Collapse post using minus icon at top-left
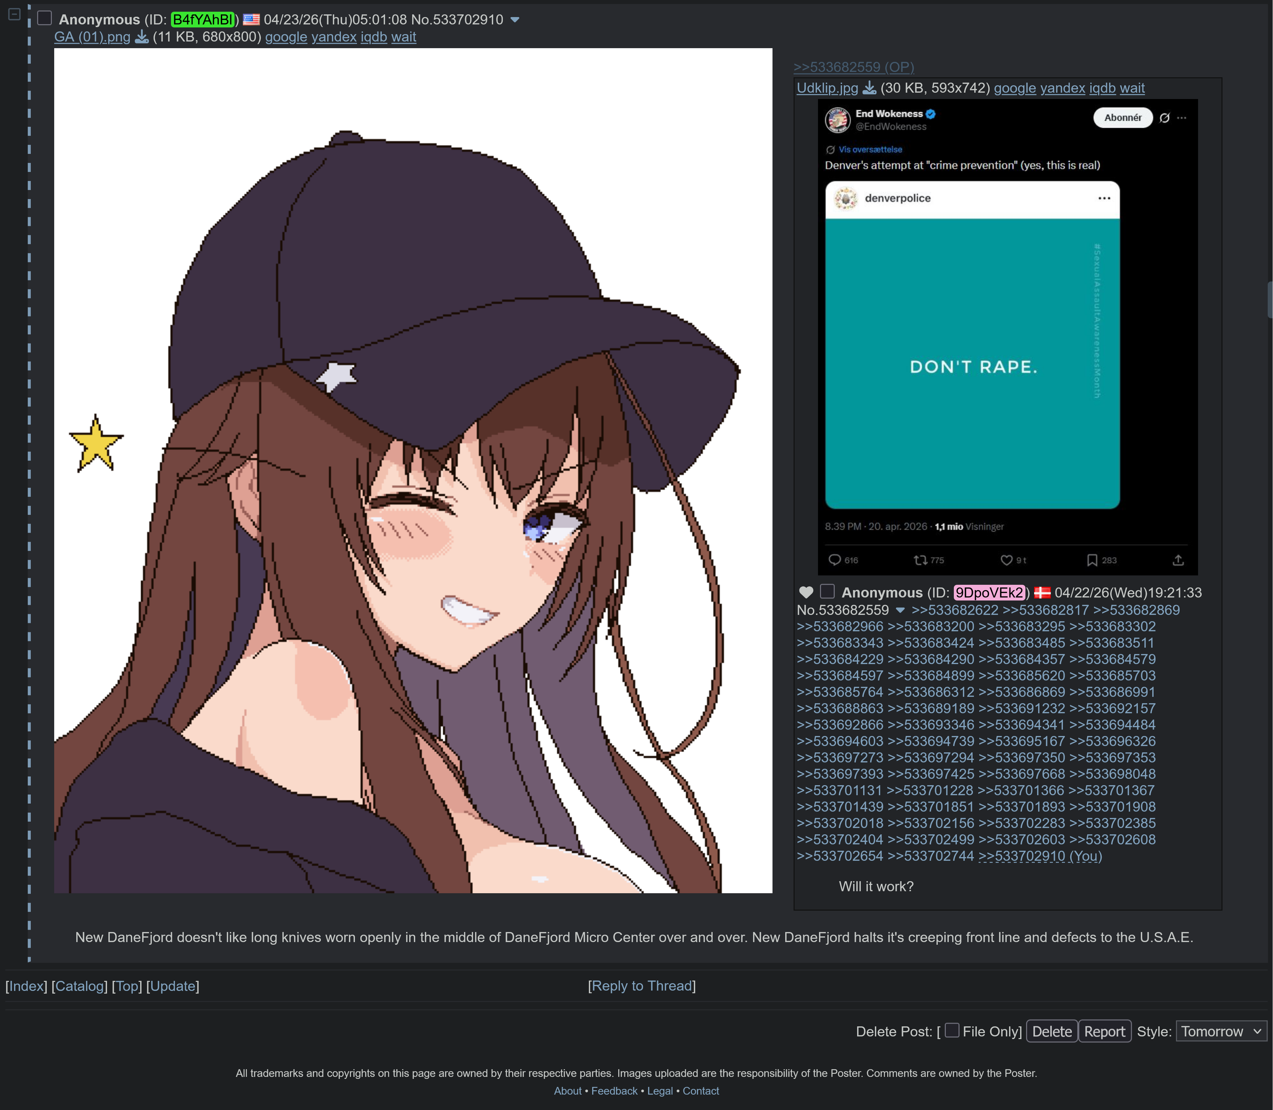This screenshot has width=1273, height=1110. (x=14, y=14)
